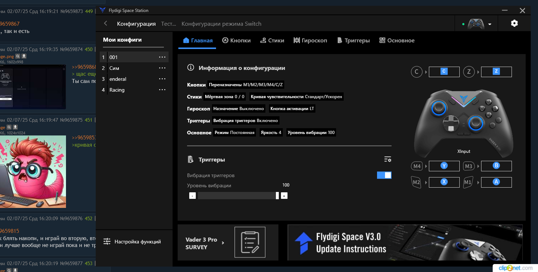
Task: Click the Мёртвая зона 0 / 0 tag
Action: click(x=225, y=97)
